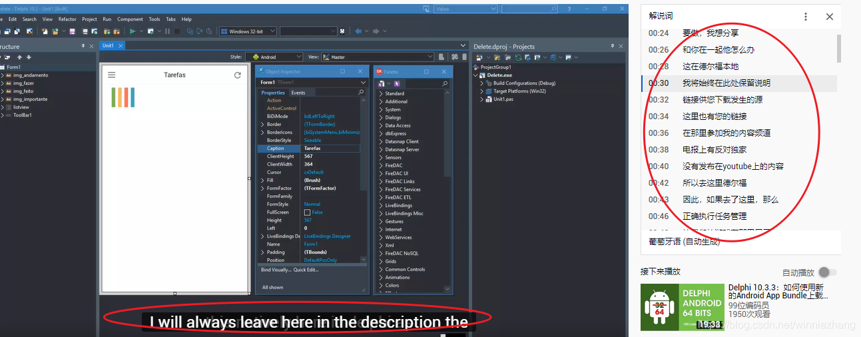Viewport: 861px width, 337px height.
Task: Click the device icon next to platform combo
Action: [x=342, y=31]
